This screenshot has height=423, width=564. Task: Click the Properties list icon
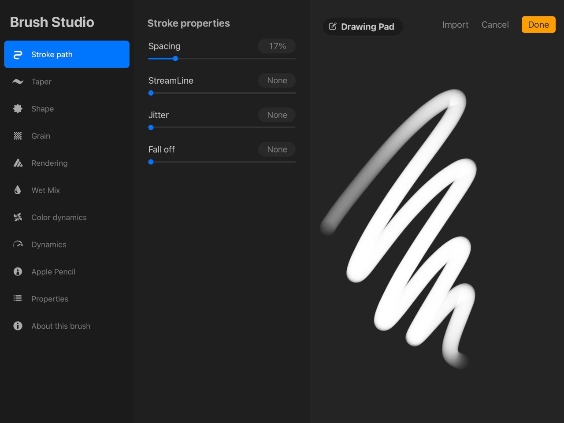click(x=17, y=298)
